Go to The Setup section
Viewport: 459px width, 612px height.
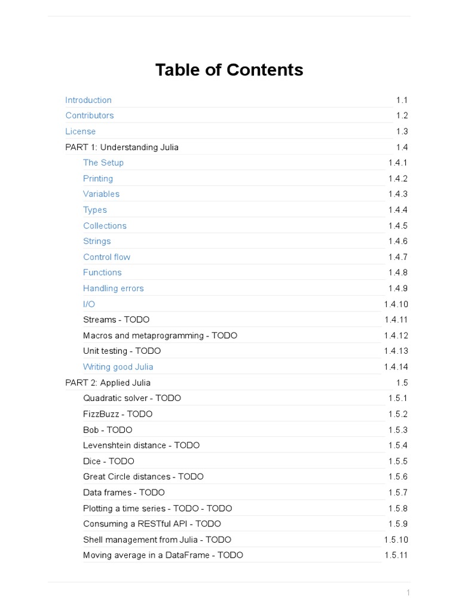[x=103, y=163]
